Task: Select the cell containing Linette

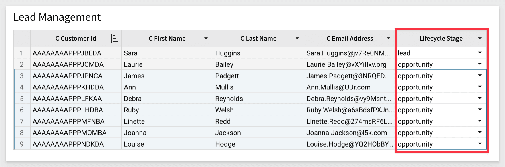Action: 167,121
